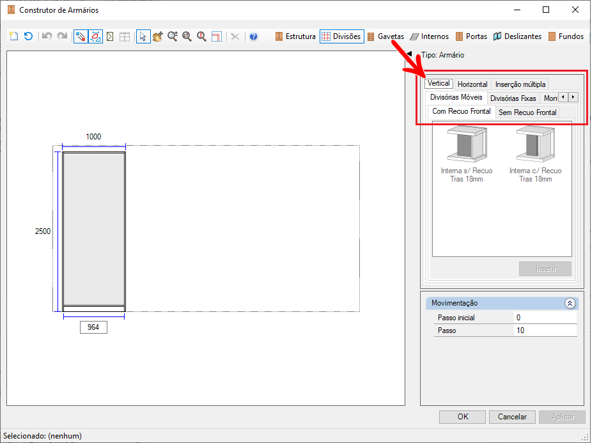Undo the last action
The height and width of the screenshot is (443, 599).
pyautogui.click(x=47, y=36)
